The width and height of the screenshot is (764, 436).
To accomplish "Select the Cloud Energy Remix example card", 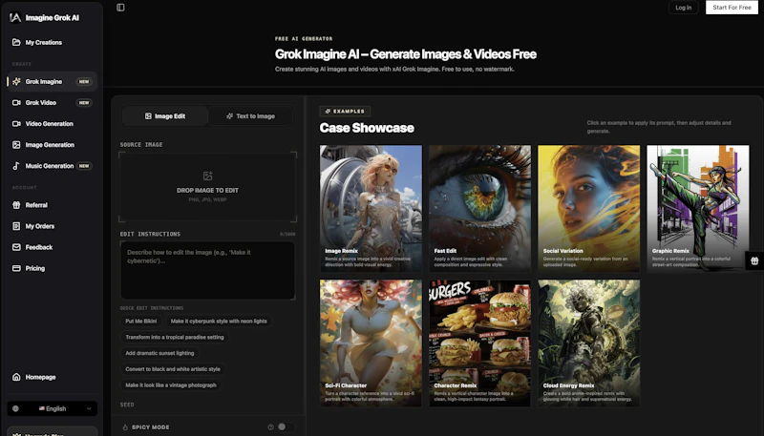I will tap(588, 343).
